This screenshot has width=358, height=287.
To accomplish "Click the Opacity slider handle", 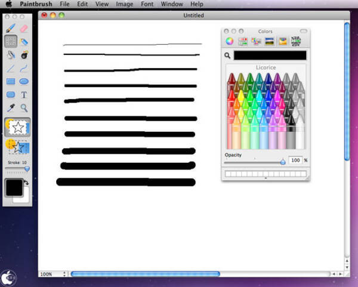I will pos(283,161).
